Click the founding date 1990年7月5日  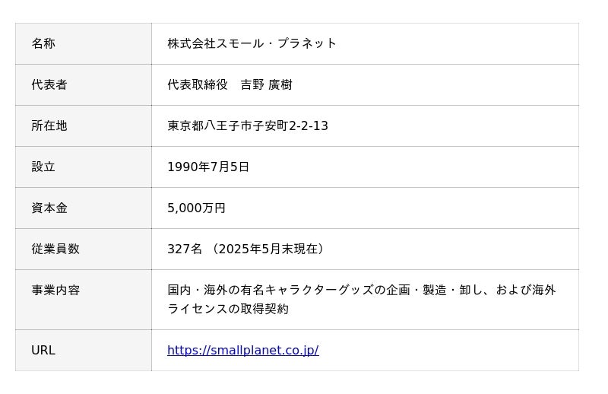point(208,167)
